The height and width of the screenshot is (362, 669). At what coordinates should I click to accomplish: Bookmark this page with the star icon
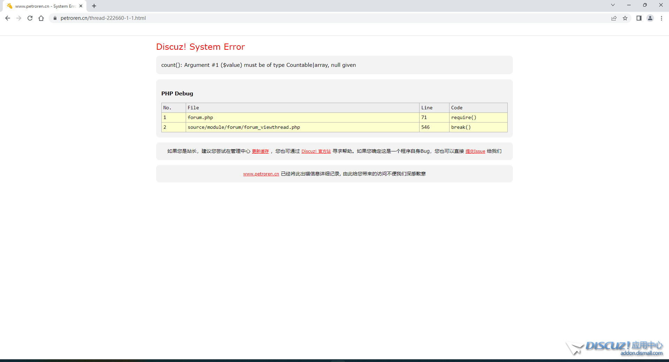[625, 18]
